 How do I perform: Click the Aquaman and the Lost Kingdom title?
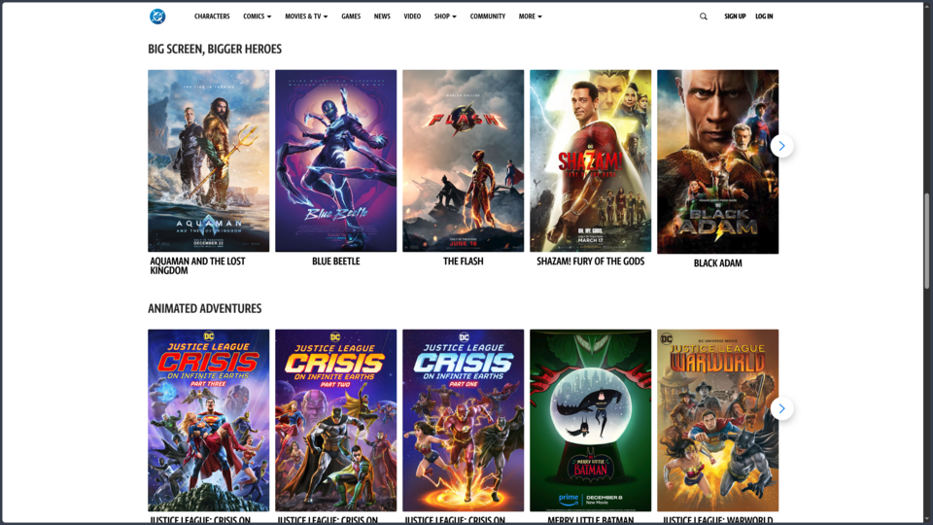pos(197,265)
